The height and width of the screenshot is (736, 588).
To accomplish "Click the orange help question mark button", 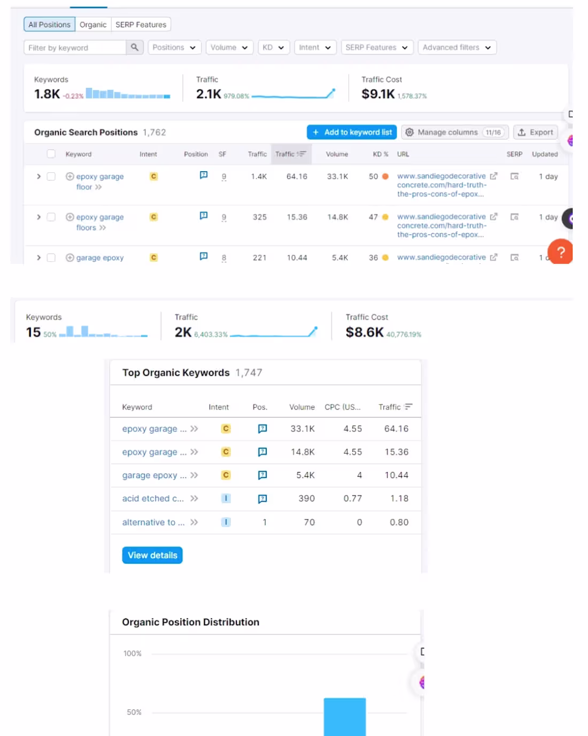I will click(x=560, y=252).
